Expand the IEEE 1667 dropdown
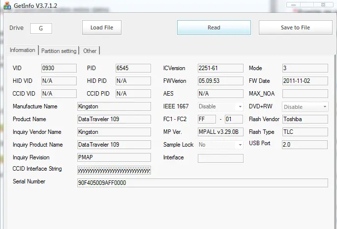Image resolution: width=337 pixels, height=229 pixels. click(220, 106)
